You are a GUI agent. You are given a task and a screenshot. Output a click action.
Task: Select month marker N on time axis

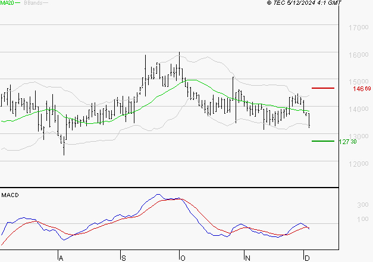246,257
